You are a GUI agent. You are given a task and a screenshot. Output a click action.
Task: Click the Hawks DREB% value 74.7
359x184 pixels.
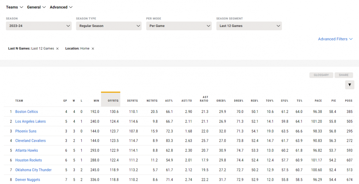[x=240, y=150]
